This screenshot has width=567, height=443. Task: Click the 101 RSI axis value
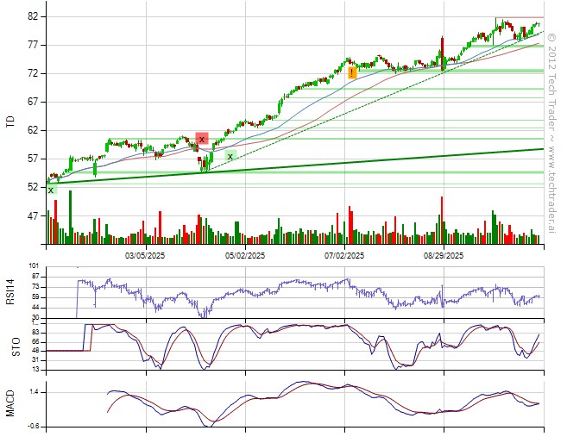pyautogui.click(x=34, y=266)
